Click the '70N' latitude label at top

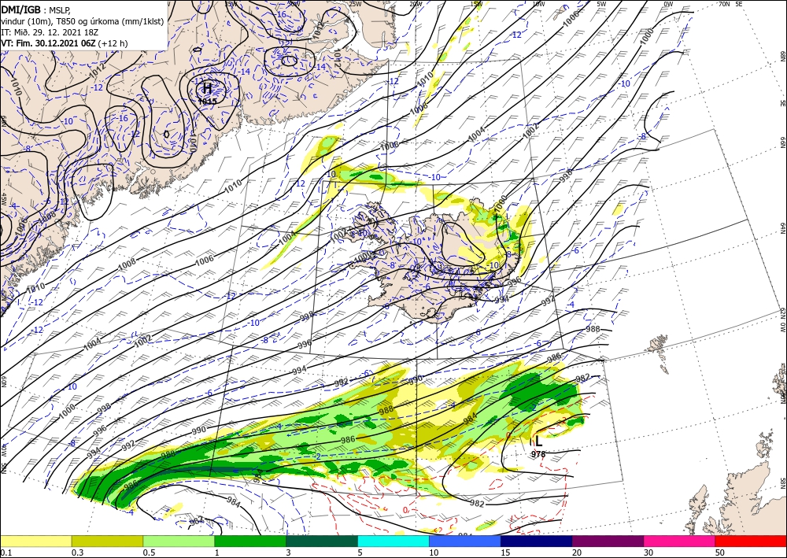[x=724, y=4]
